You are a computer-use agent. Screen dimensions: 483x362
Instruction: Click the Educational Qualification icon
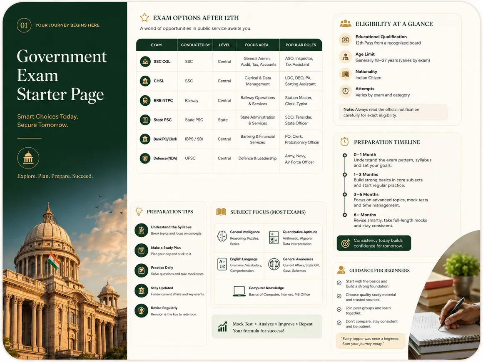click(346, 40)
